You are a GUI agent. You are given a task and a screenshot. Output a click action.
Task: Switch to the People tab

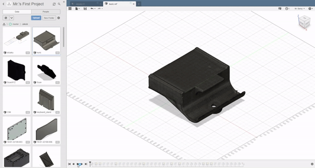(x=46, y=12)
